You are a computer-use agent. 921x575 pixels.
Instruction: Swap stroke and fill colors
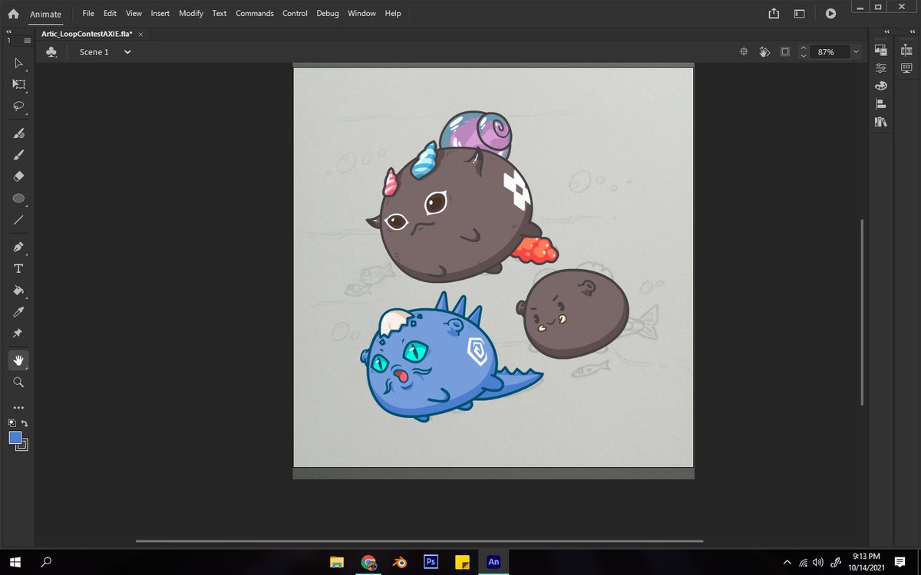(x=25, y=422)
